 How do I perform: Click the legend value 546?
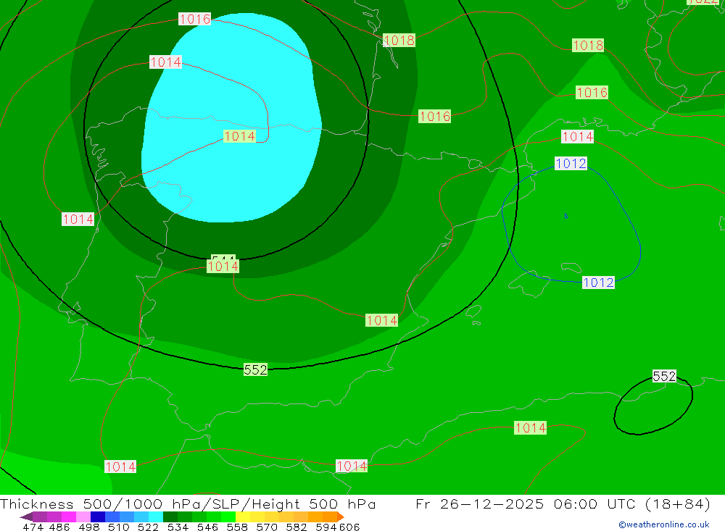(x=207, y=527)
